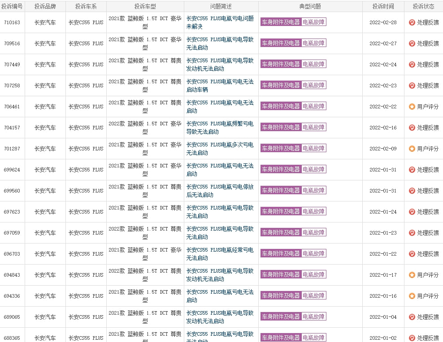Click the status icon in row 707258
The height and width of the screenshot is (342, 443).
pyautogui.click(x=412, y=85)
